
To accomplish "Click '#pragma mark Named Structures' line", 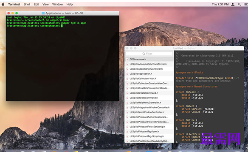I will pos(197,87).
